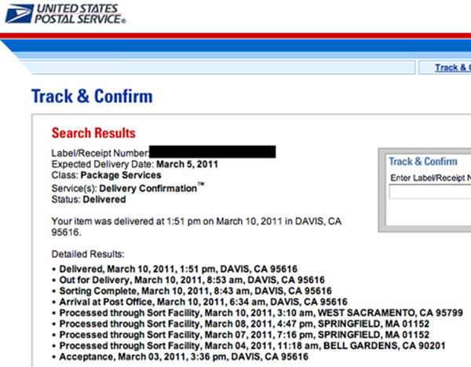Screen dimensions: 471x367
Task: Click the Delivery Confirmation service text
Action: tap(148, 189)
